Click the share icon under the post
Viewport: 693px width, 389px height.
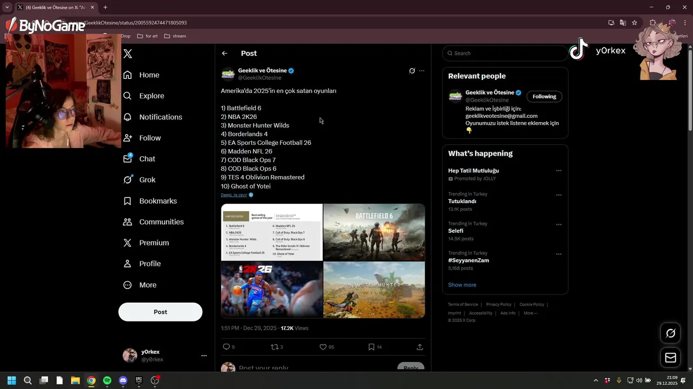click(420, 347)
